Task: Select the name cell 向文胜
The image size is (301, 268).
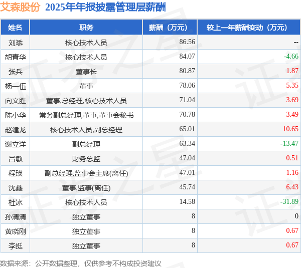Action: (16, 101)
